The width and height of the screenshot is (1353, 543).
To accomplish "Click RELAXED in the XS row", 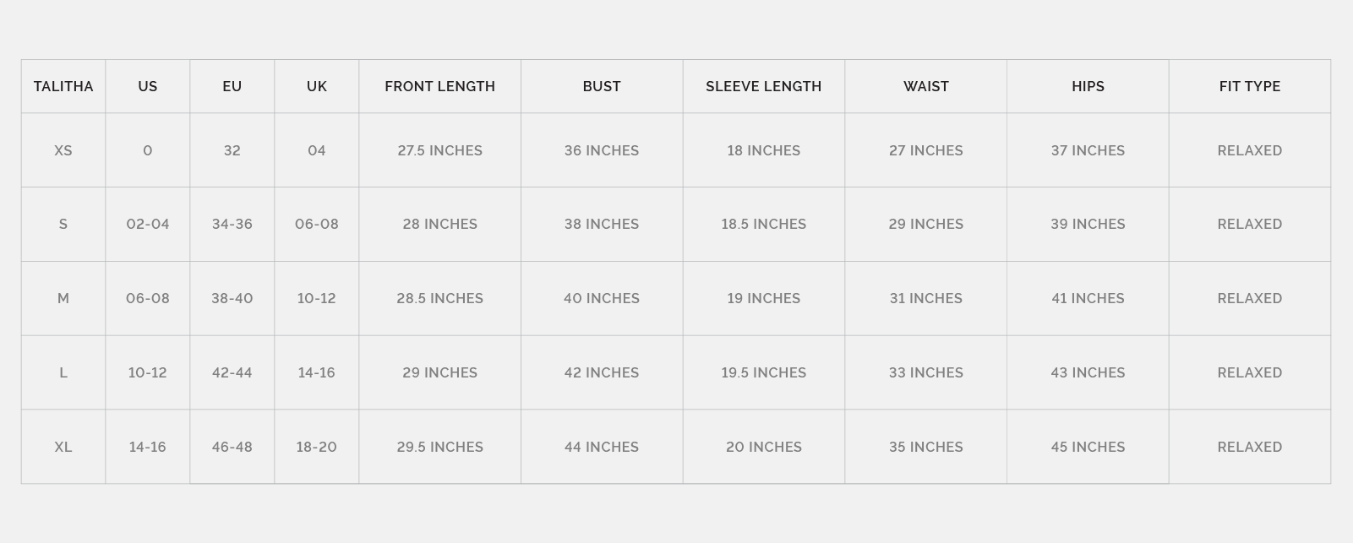I will (x=1249, y=150).
